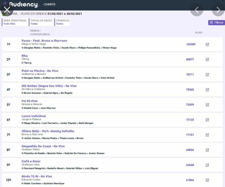The image size is (225, 187).
Task: Open external link icon for Lance Individual
Action: (207, 120)
